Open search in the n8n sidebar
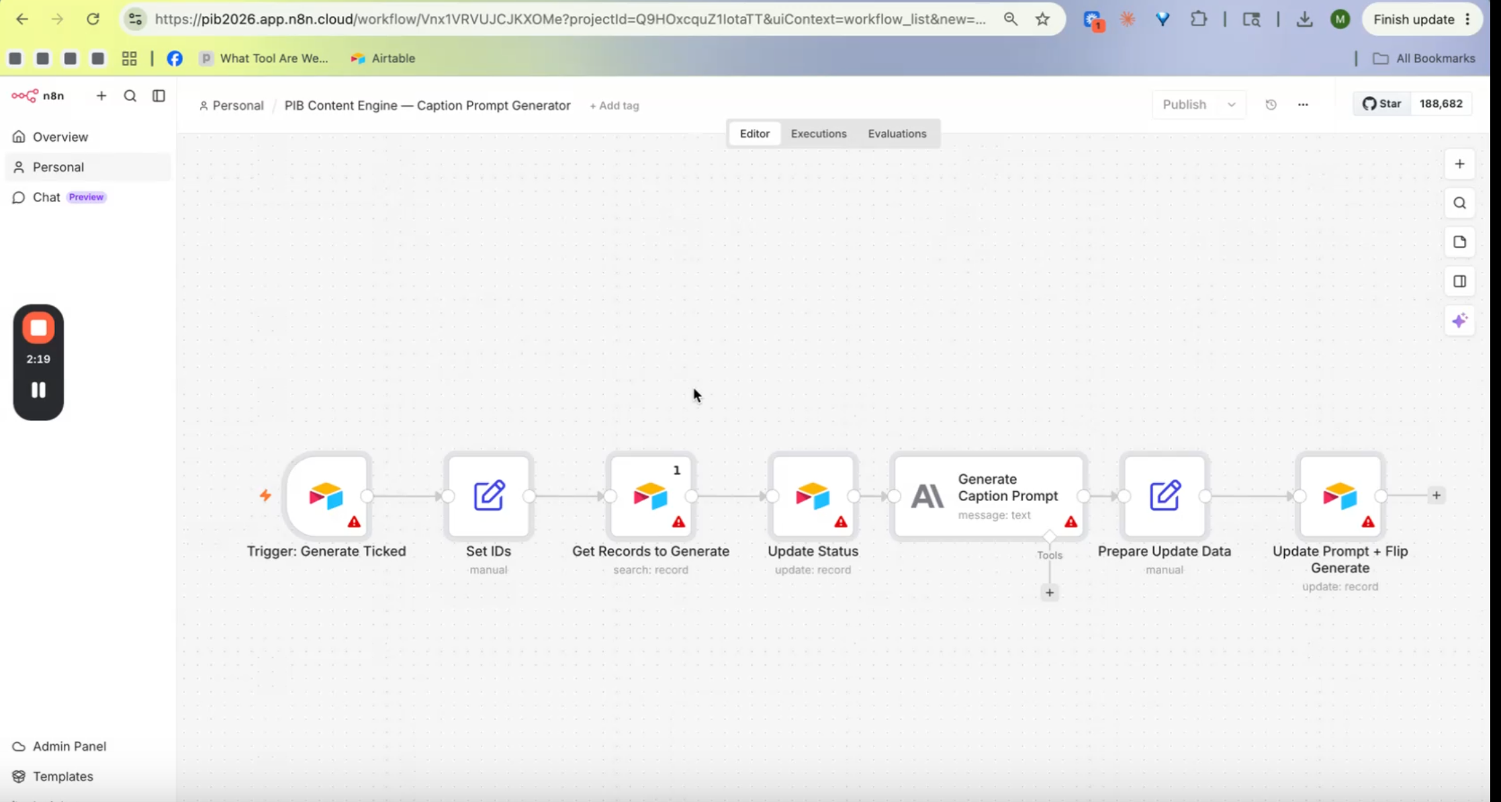This screenshot has height=802, width=1501. tap(130, 96)
